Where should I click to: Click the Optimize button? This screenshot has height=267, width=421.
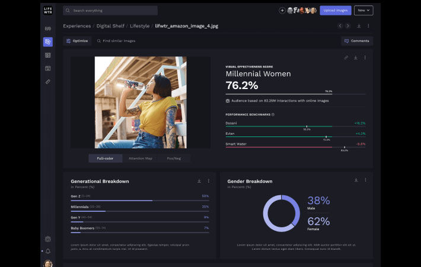77,41
